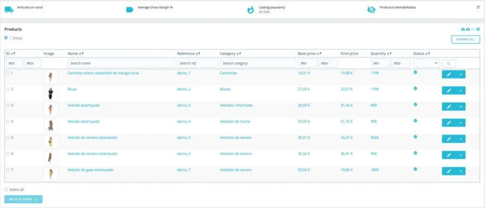Open Vestido de gasa estampado link
This screenshot has width=485, height=208.
pos(90,170)
